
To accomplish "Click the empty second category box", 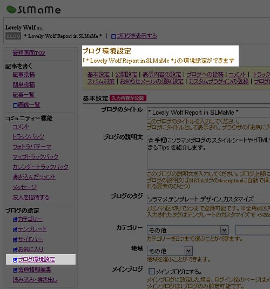I will [253, 230].
